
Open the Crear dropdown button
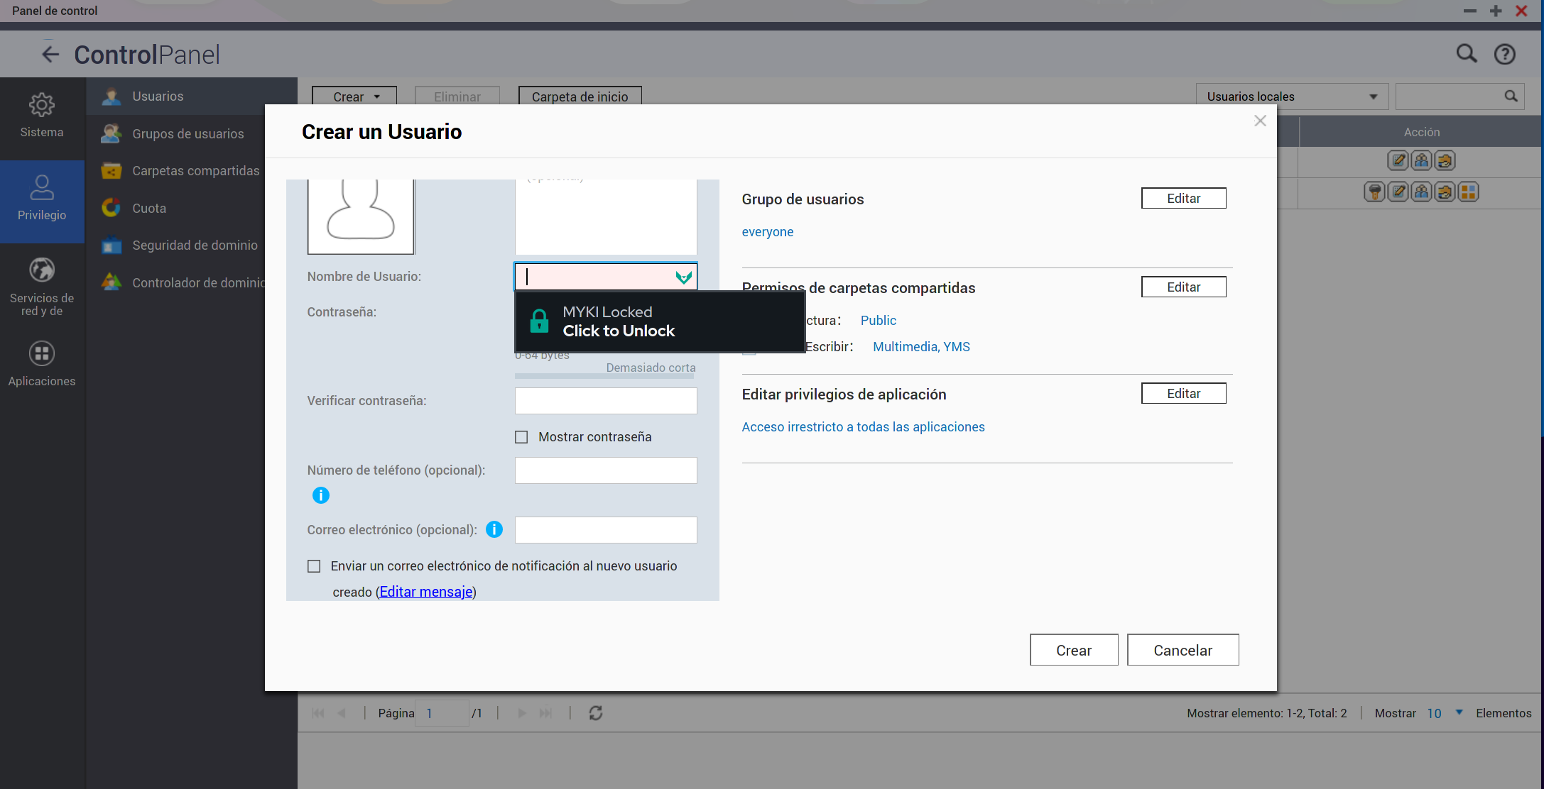354,96
